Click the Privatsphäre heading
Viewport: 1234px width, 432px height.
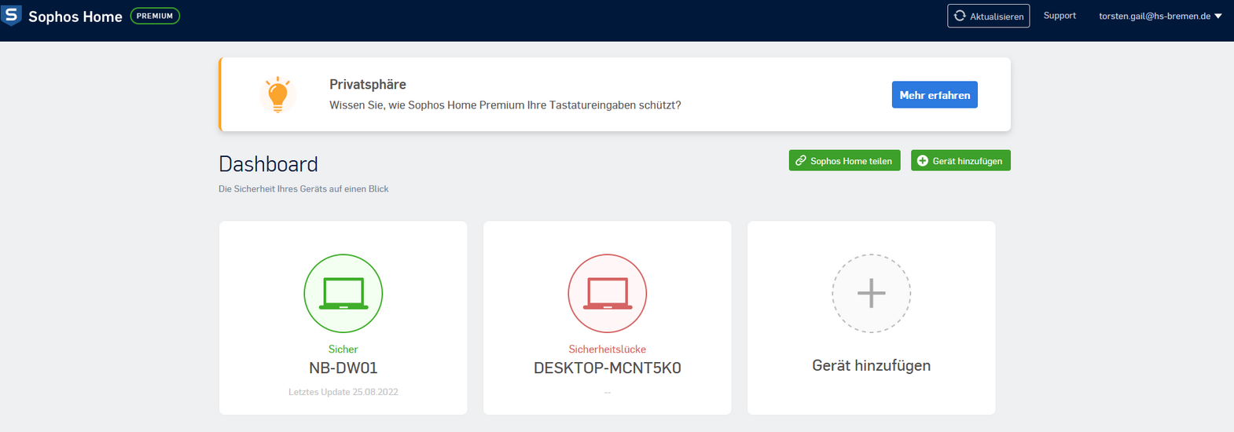coord(368,85)
